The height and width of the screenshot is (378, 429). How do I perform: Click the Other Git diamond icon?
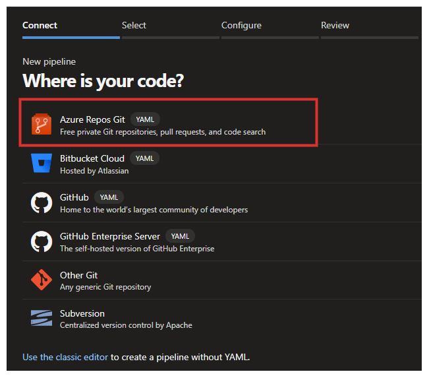(x=42, y=280)
